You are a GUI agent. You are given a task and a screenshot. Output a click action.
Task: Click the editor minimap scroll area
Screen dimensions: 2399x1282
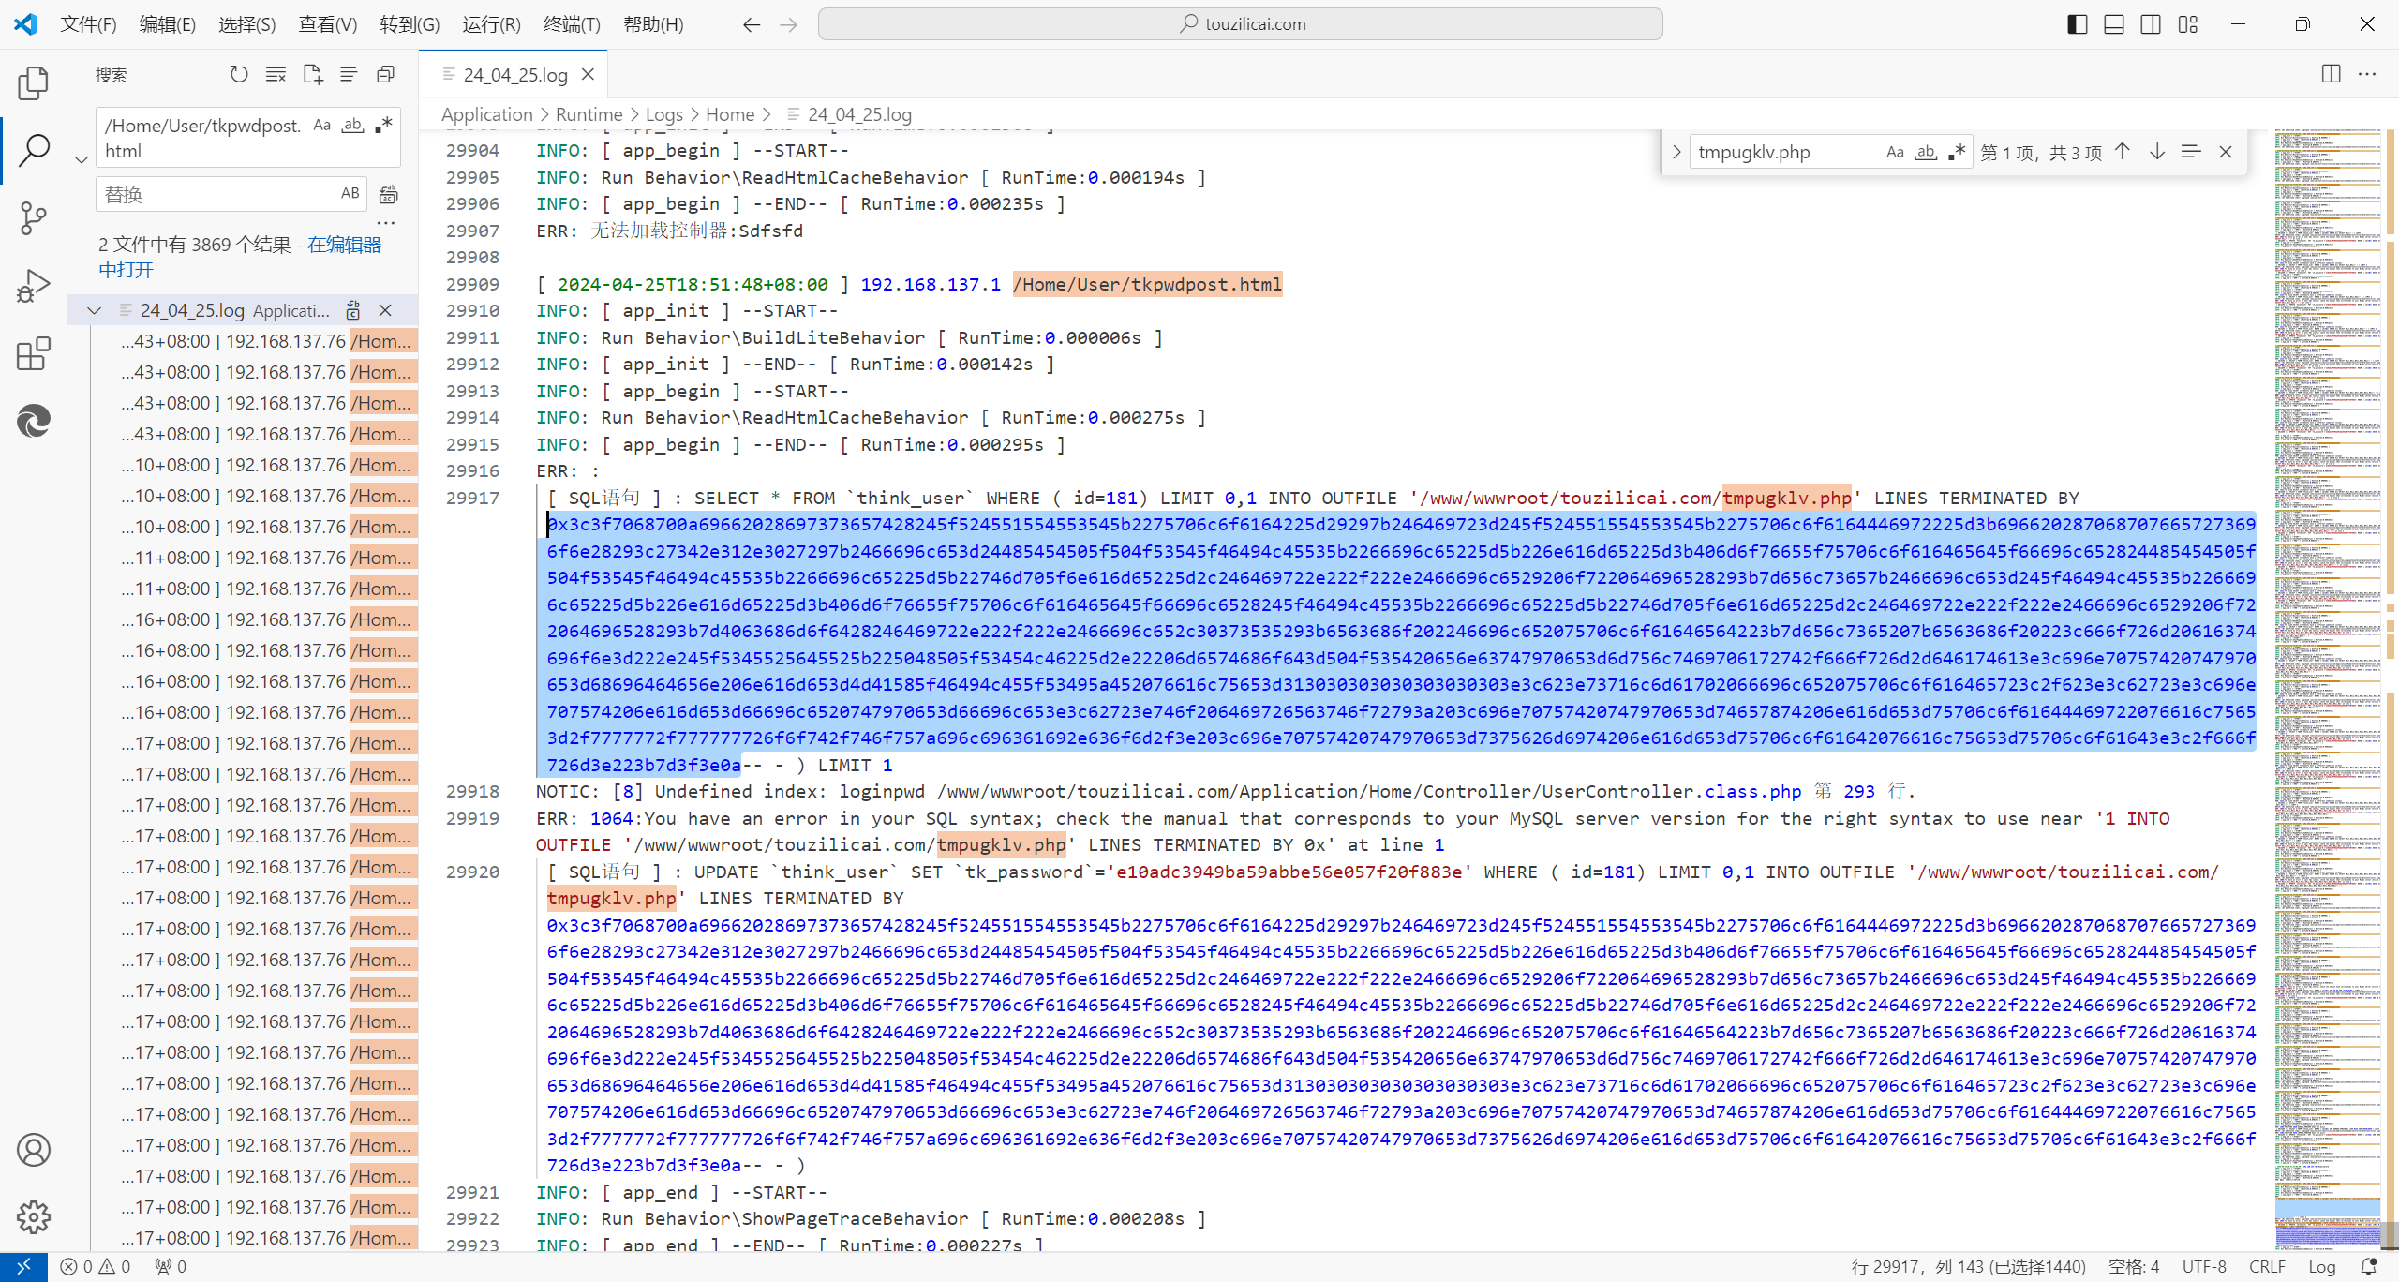[2328, 656]
